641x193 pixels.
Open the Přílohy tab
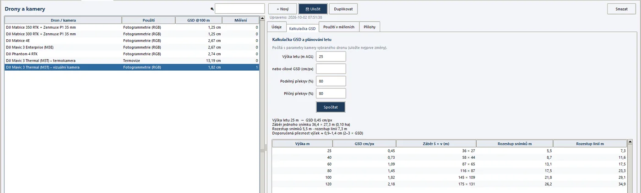coord(369,27)
